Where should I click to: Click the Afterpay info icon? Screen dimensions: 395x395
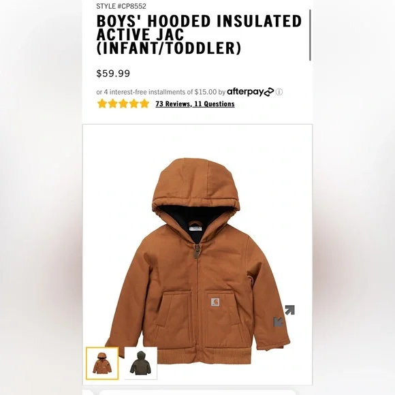[x=279, y=92]
